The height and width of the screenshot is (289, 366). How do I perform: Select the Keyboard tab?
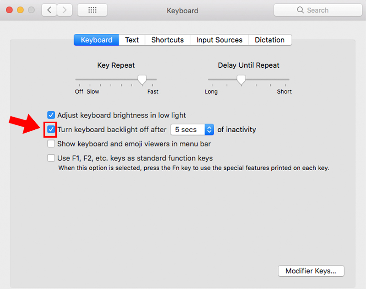point(96,40)
